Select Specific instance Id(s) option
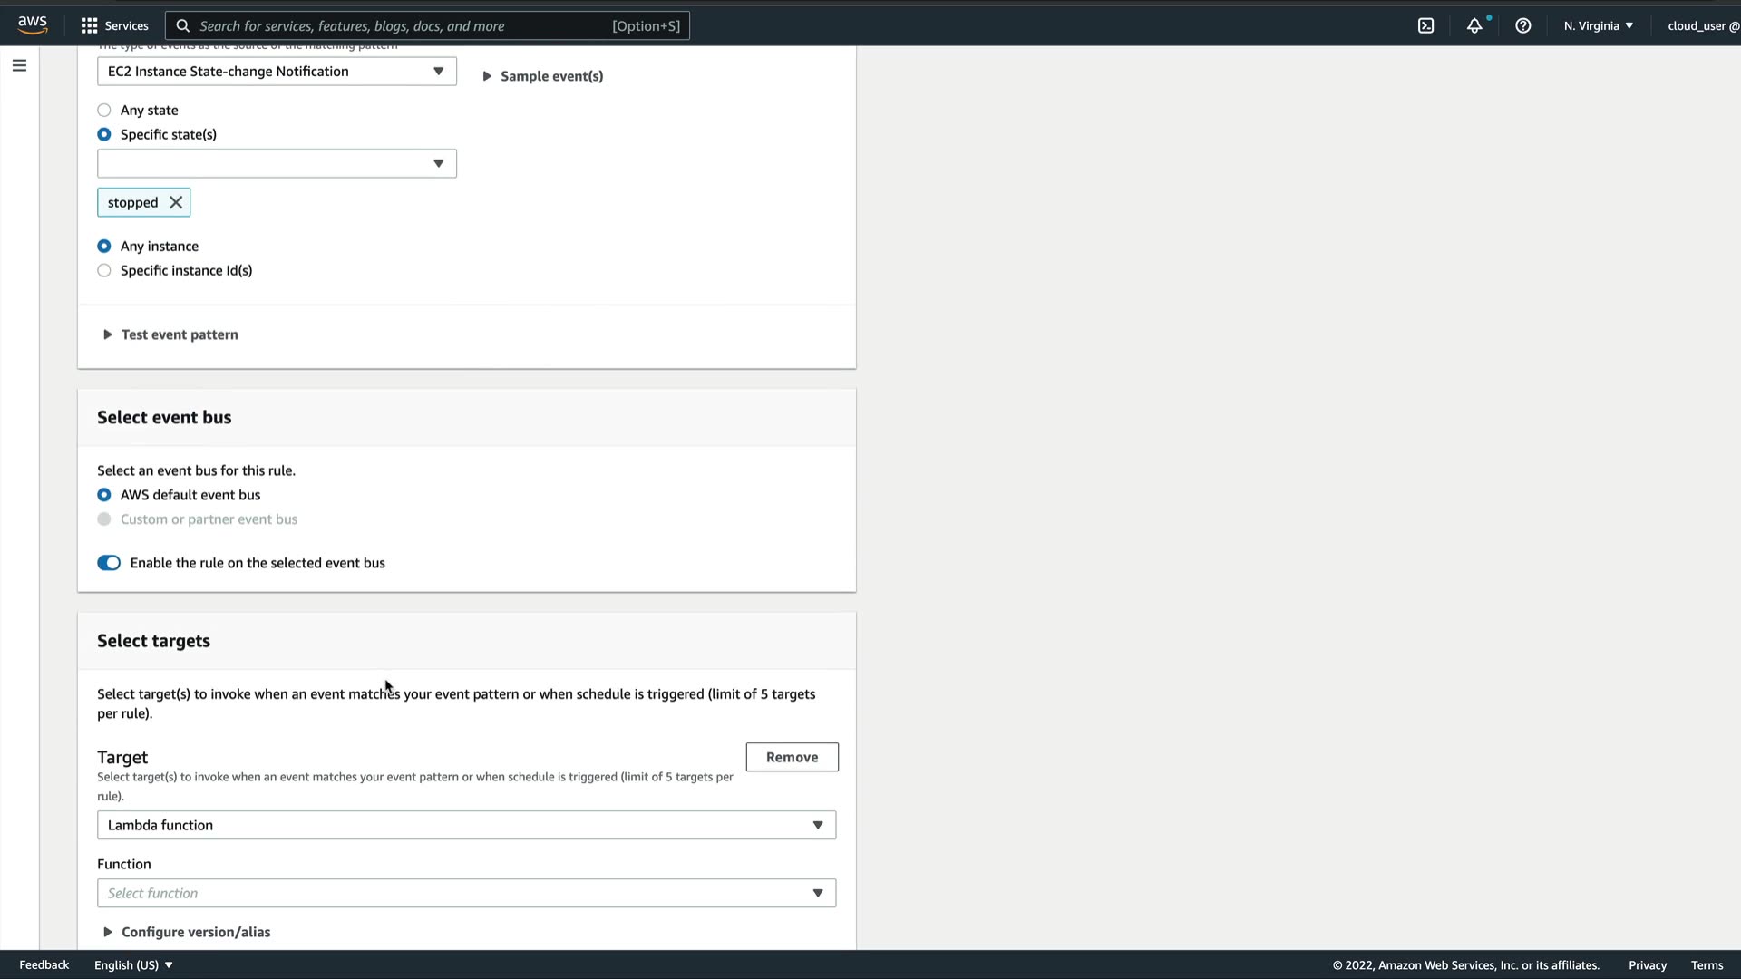Viewport: 1741px width, 979px height. coord(104,270)
